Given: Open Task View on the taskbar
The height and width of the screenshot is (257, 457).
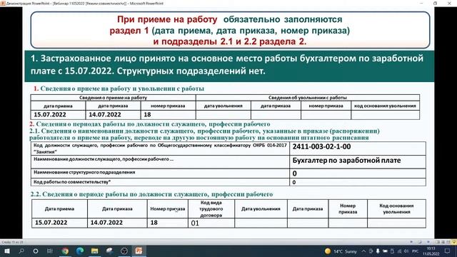Looking at the screenshot, I should pyautogui.click(x=50, y=251).
